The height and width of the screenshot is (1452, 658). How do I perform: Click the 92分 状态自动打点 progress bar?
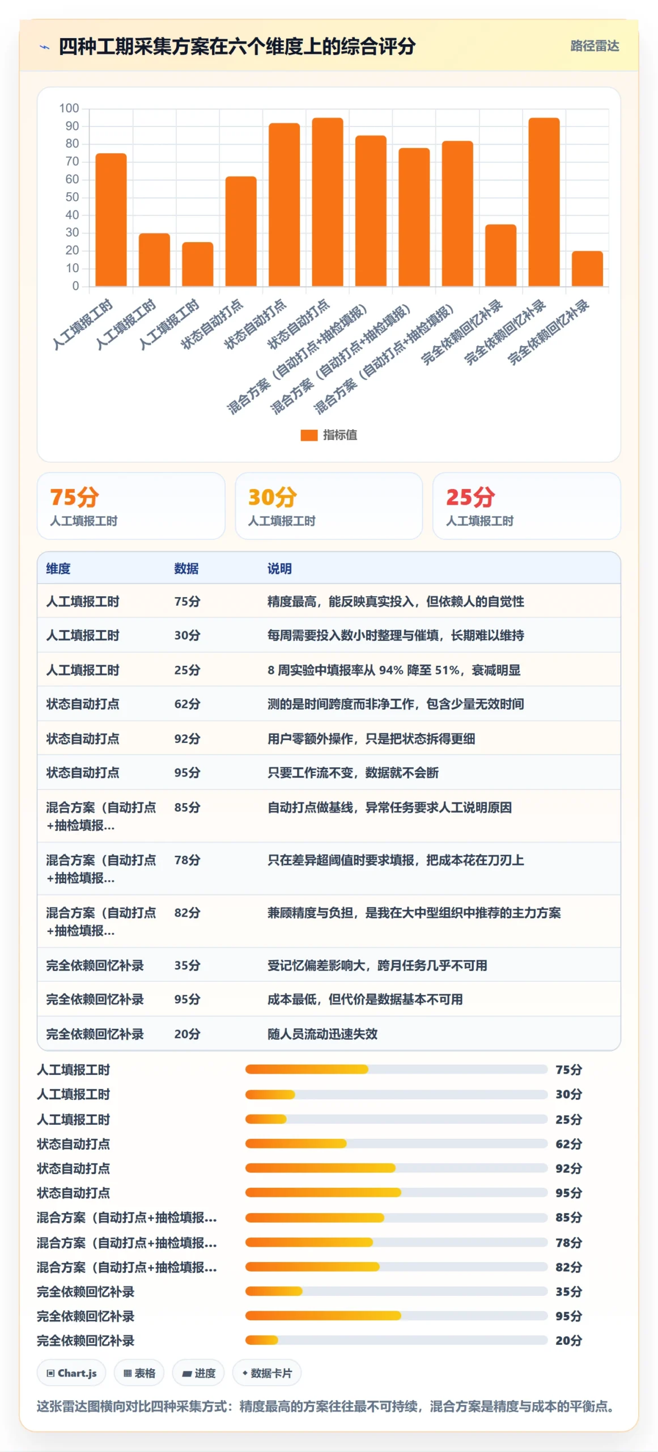[x=396, y=1168]
